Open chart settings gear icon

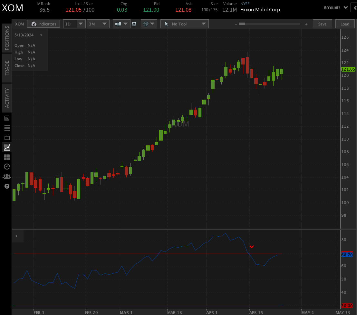[x=134, y=24]
